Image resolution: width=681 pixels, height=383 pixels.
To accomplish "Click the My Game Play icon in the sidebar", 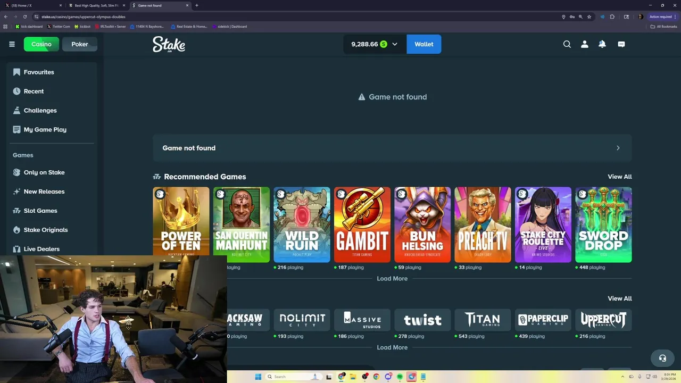I will 16,129.
